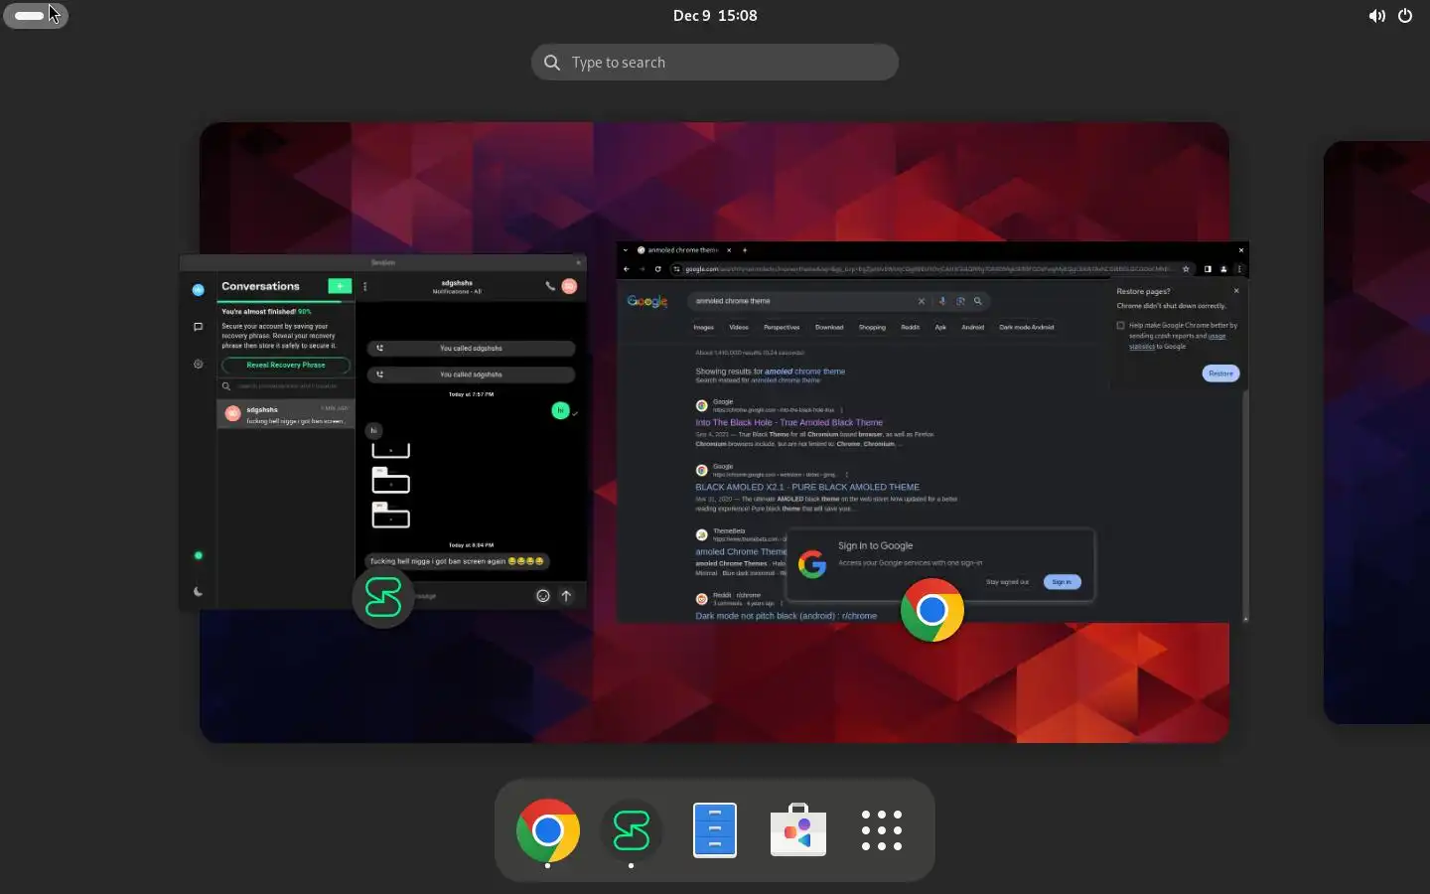Click the Google logo on the results page
The image size is (1430, 894).
tap(647, 301)
